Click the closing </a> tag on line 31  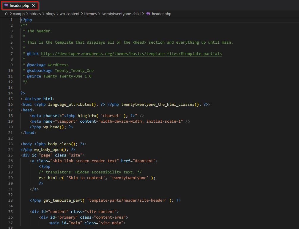[x=34, y=189]
